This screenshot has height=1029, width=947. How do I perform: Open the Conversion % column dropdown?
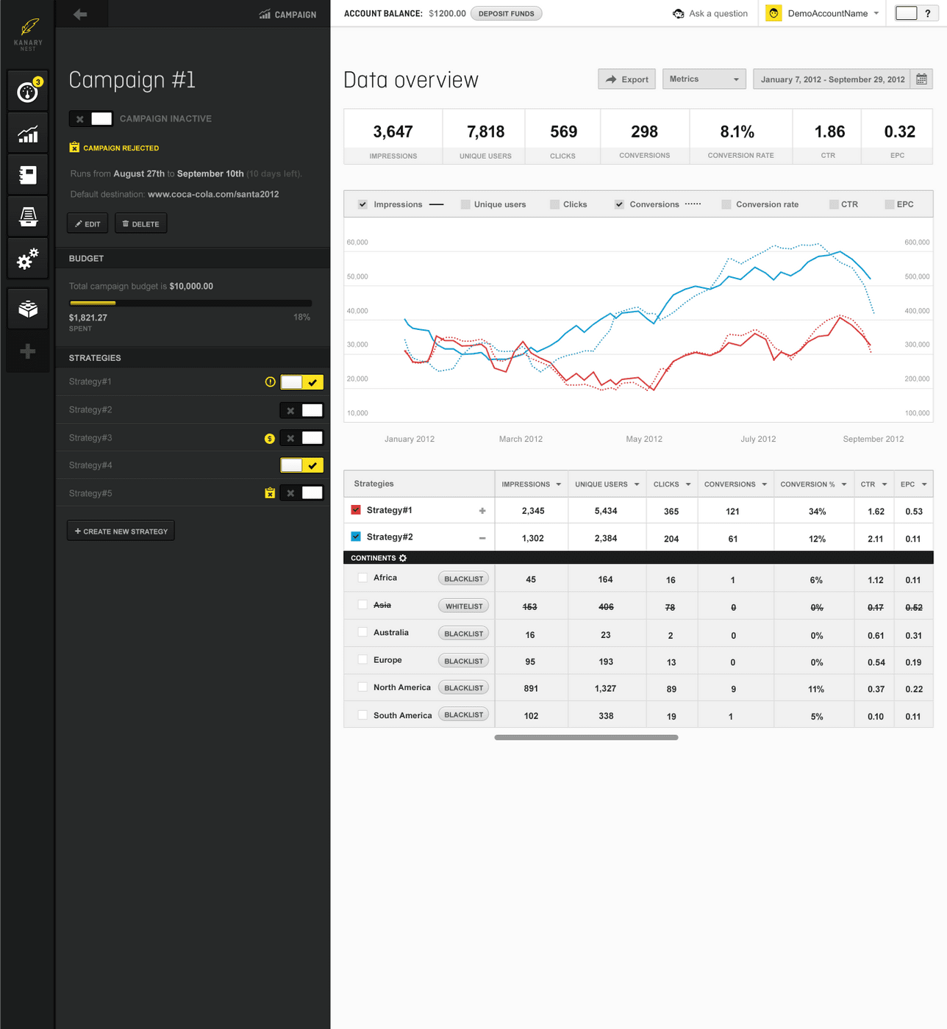(844, 484)
